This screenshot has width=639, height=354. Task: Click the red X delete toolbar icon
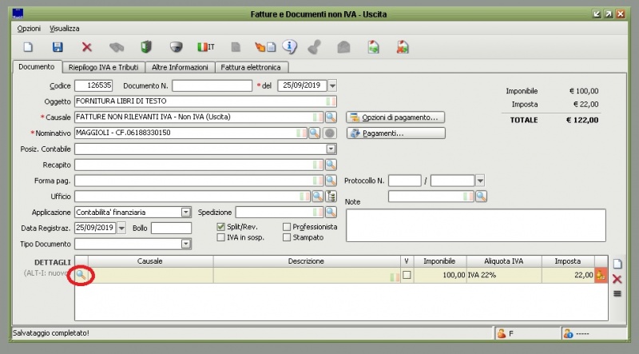coord(87,47)
